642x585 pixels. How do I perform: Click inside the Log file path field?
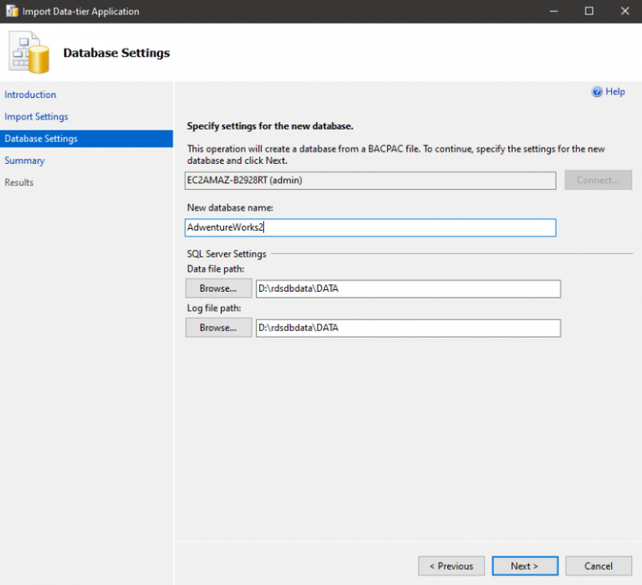(408, 328)
